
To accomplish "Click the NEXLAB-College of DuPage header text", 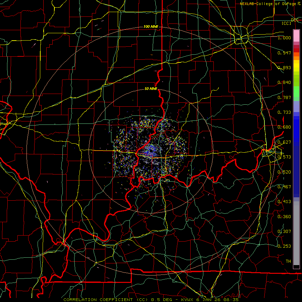I will click(270, 4).
